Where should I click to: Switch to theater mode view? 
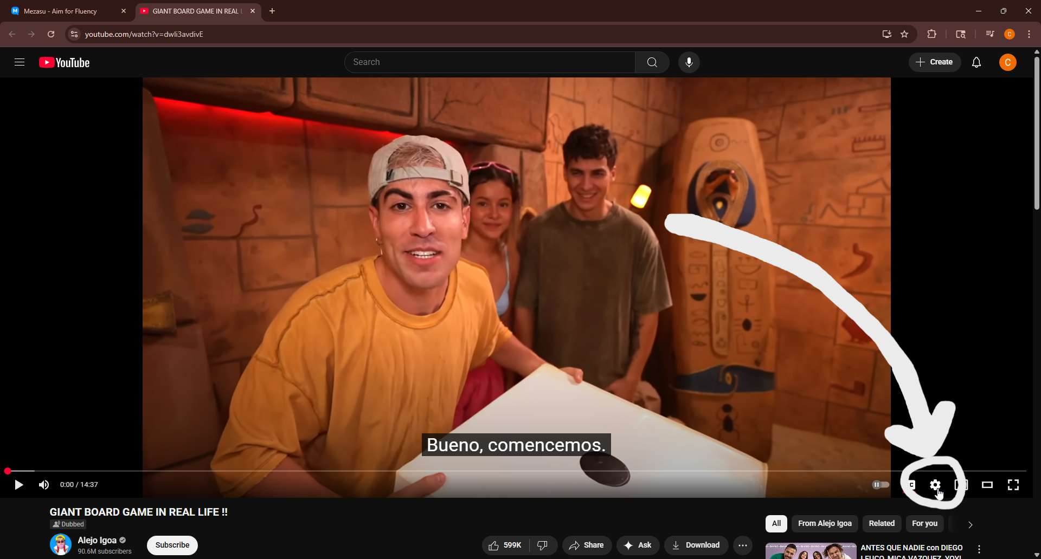pos(987,485)
